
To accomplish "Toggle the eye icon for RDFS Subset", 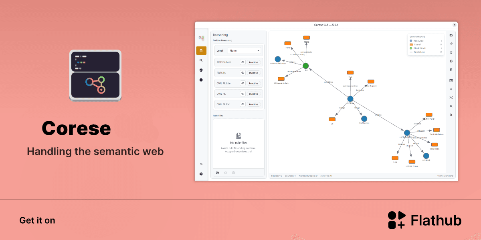I will pyautogui.click(x=243, y=62).
